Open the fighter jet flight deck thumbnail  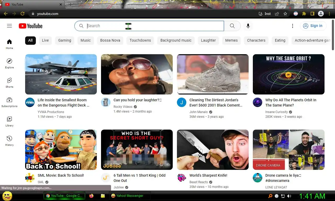click(x=61, y=74)
